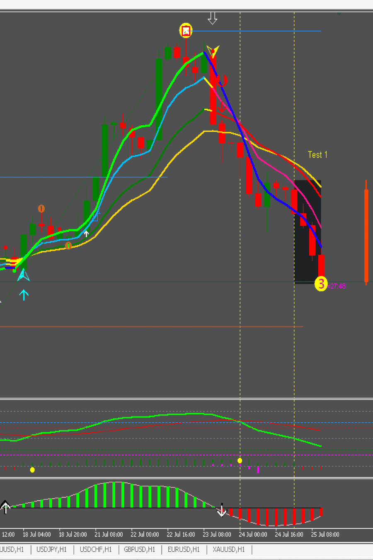
Task: Select the white down arrow on histogram
Action: [222, 510]
